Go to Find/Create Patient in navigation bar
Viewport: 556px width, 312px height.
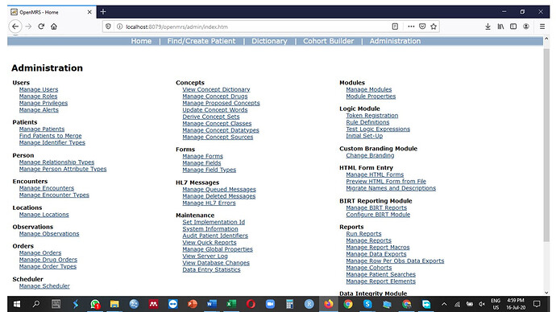click(201, 41)
